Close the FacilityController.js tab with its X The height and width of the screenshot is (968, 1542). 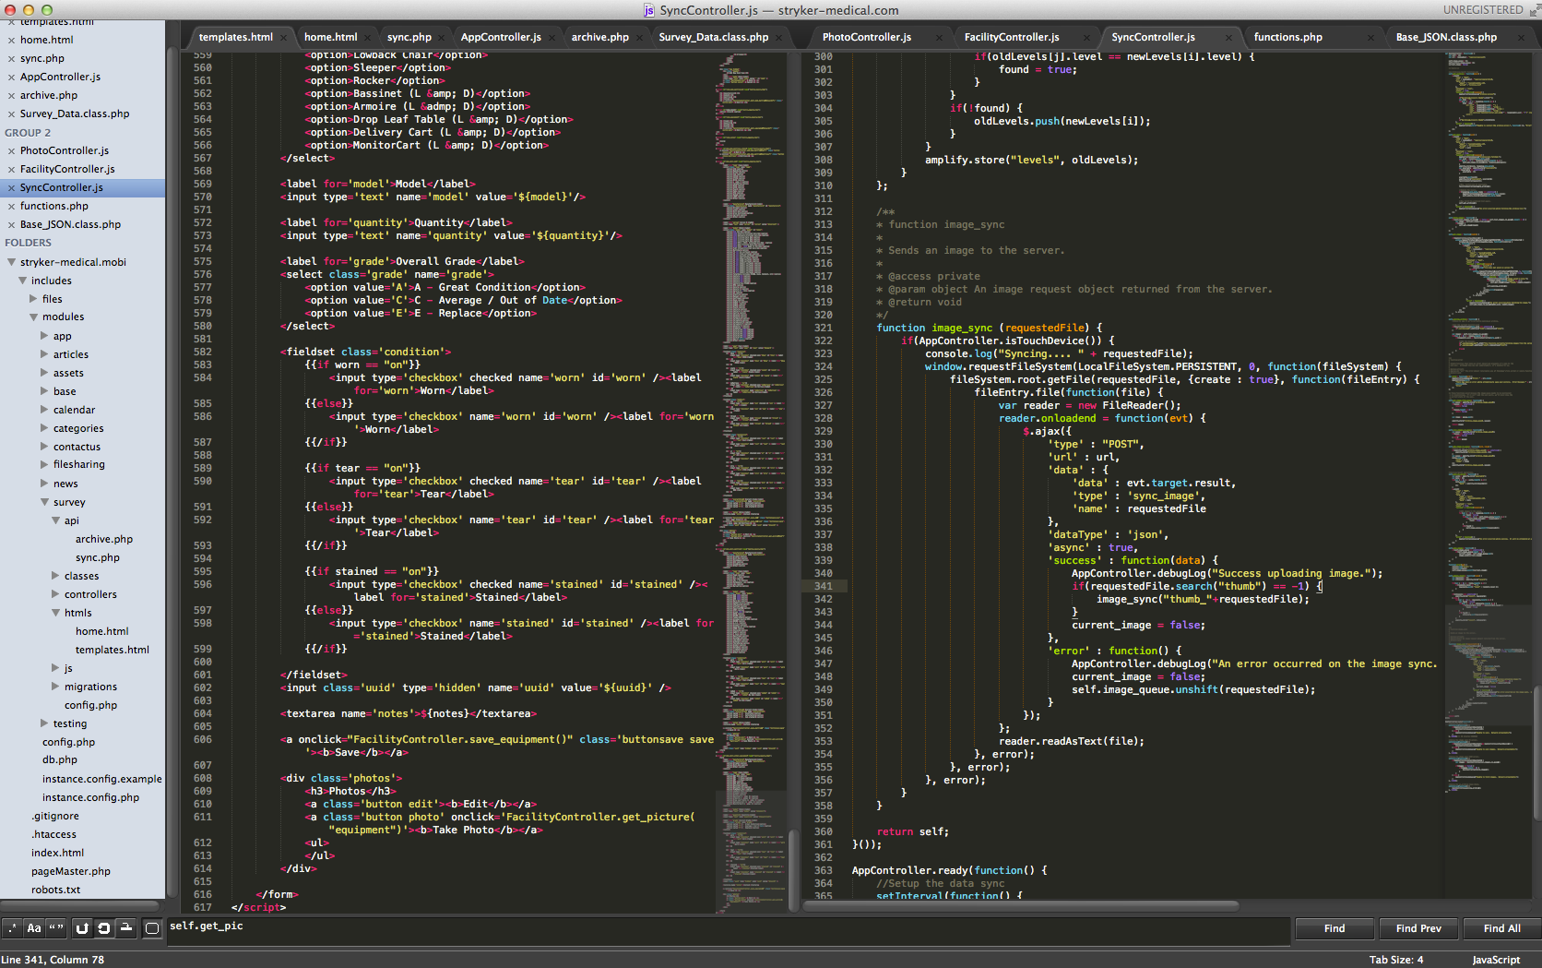coord(1086,38)
